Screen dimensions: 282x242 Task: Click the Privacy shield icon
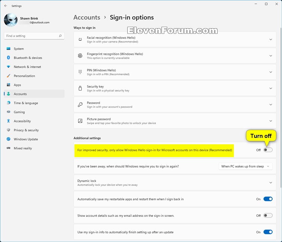(8, 130)
